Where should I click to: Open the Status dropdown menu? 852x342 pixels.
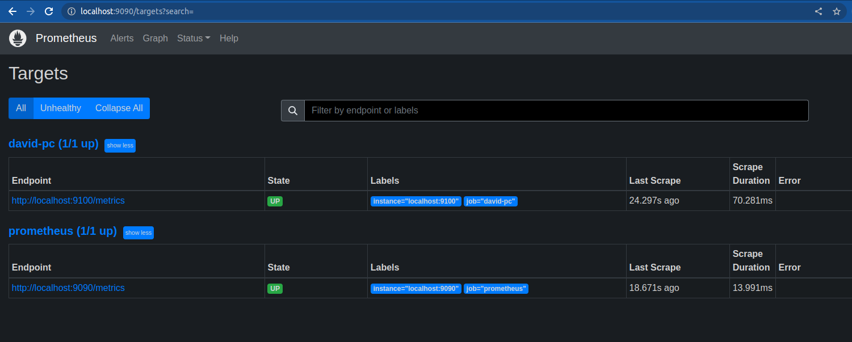click(194, 39)
